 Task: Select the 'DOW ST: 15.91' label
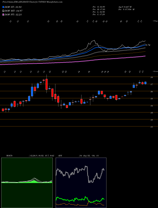(x=13, y=7)
